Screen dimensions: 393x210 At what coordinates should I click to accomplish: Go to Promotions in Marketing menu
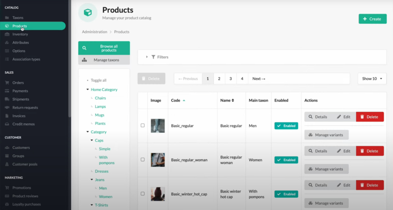pyautogui.click(x=22, y=188)
